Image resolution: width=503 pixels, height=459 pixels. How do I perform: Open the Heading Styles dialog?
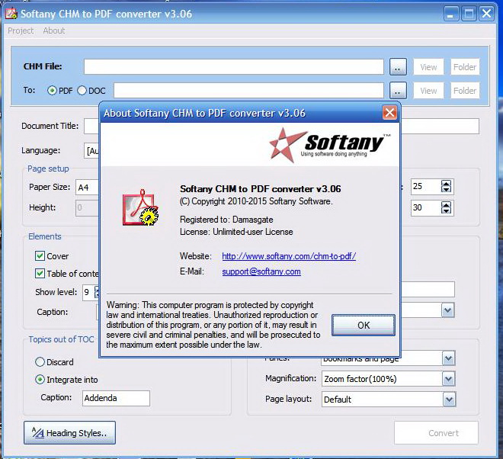(x=69, y=433)
